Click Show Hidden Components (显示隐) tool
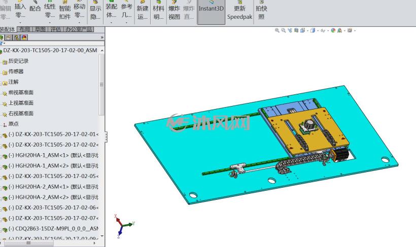Screen dimensions: 416x247 (95, 11)
